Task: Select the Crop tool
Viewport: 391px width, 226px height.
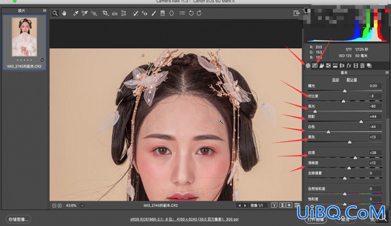Action: pyautogui.click(x=105, y=13)
